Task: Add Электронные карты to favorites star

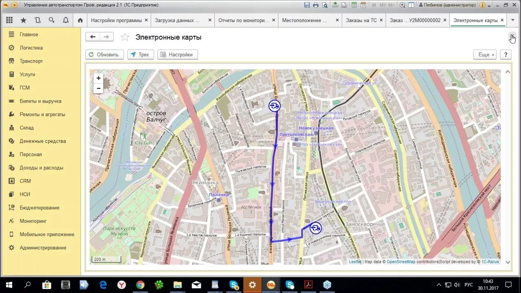Action: (x=125, y=37)
